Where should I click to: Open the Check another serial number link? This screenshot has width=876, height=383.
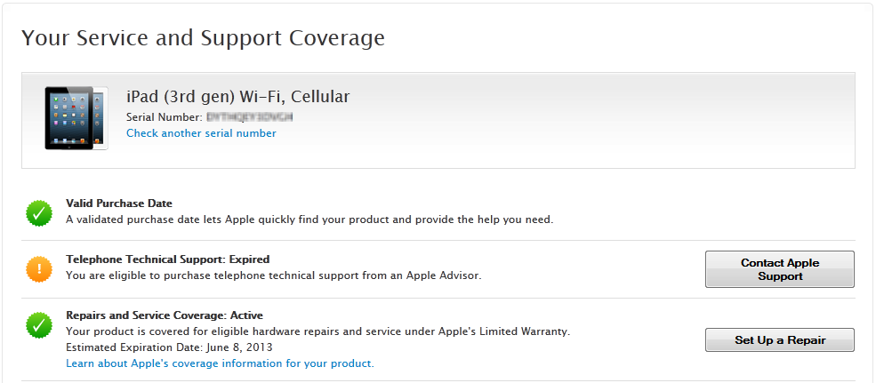201,133
